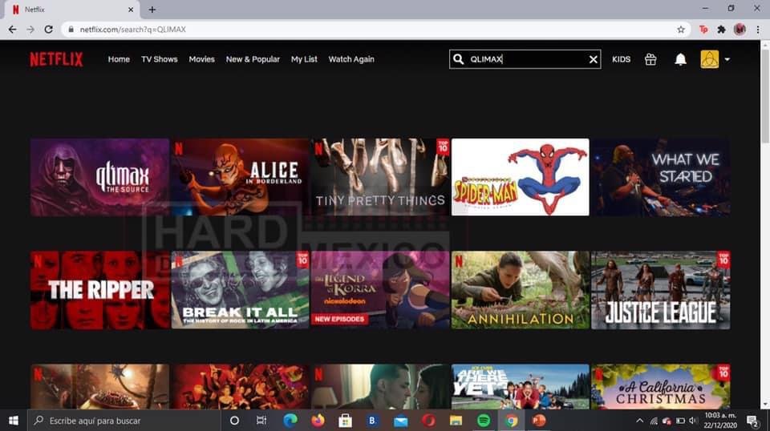Open Tiny Pretty Things title

[380, 177]
